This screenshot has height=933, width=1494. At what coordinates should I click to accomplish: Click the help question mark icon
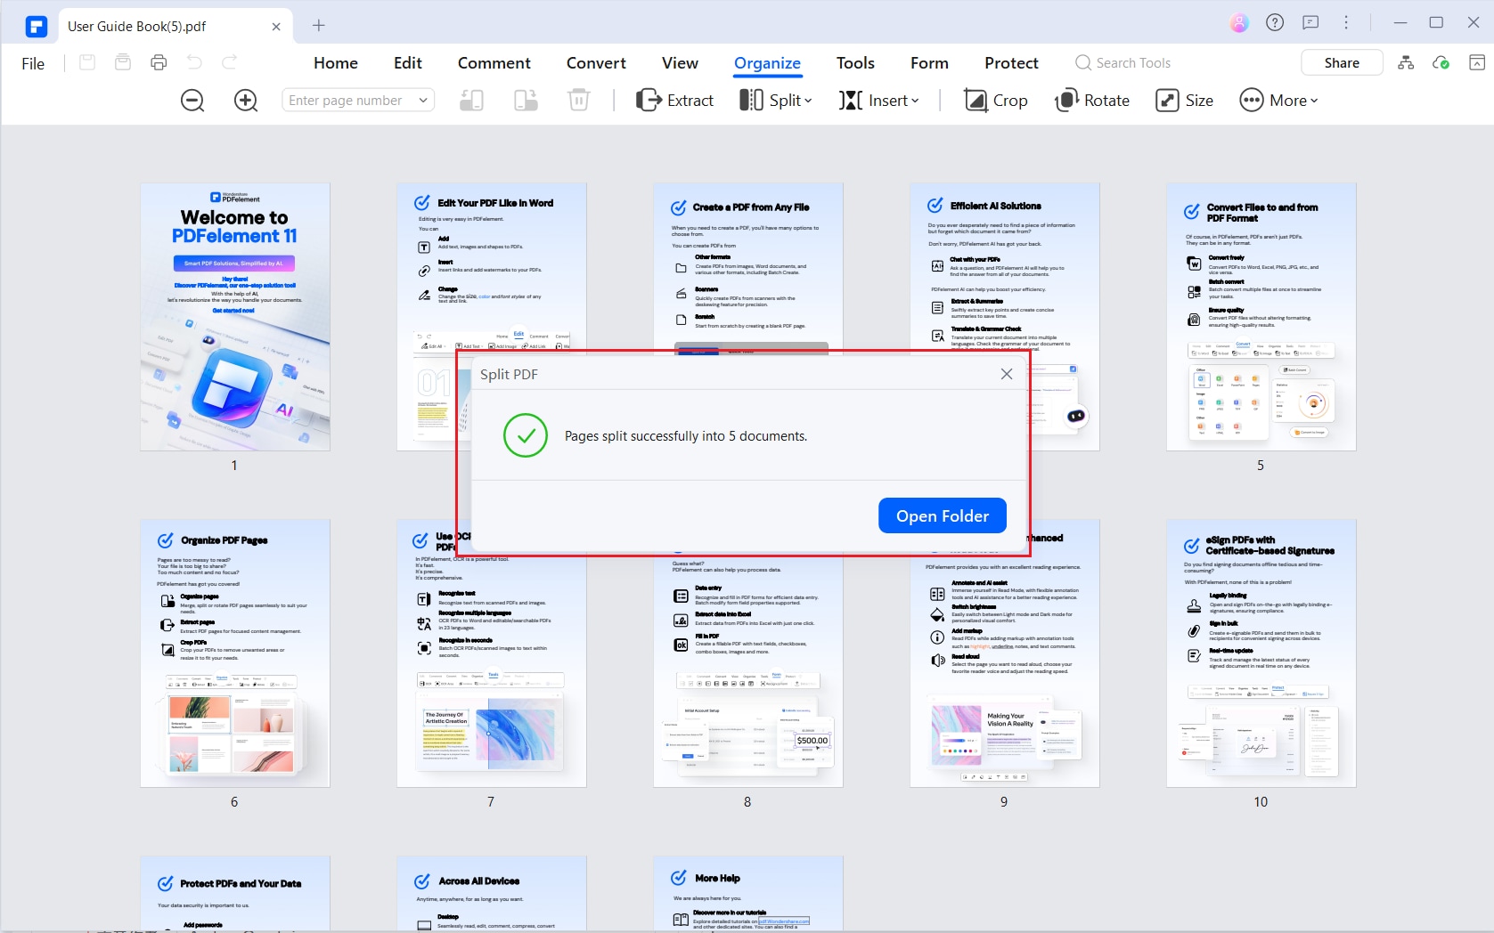(x=1275, y=23)
